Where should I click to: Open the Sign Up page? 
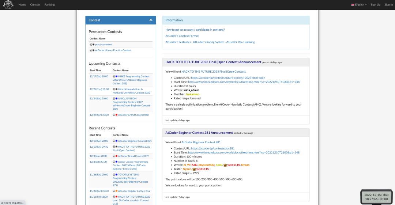(376, 4)
